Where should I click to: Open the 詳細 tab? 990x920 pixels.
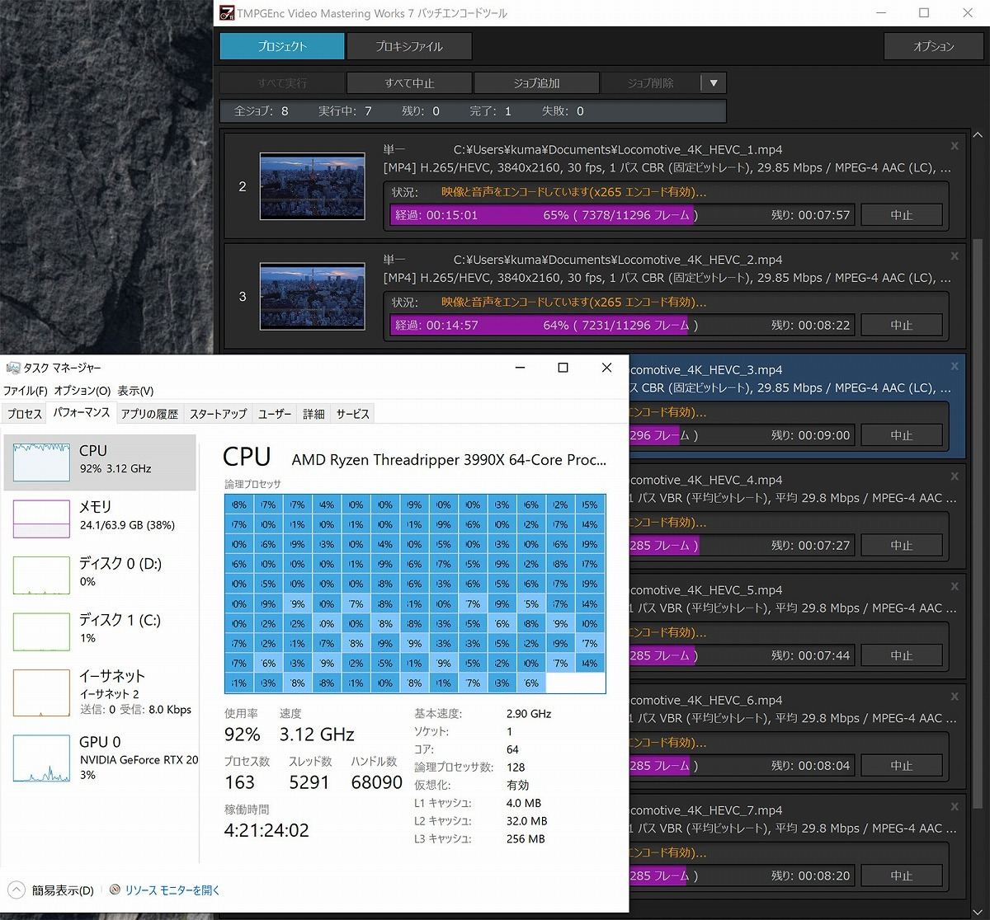pos(313,414)
